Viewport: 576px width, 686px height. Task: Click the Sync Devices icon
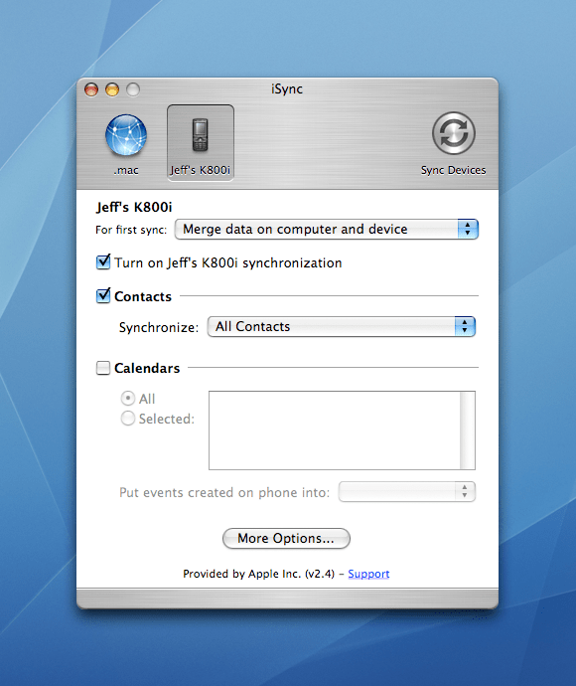[454, 133]
